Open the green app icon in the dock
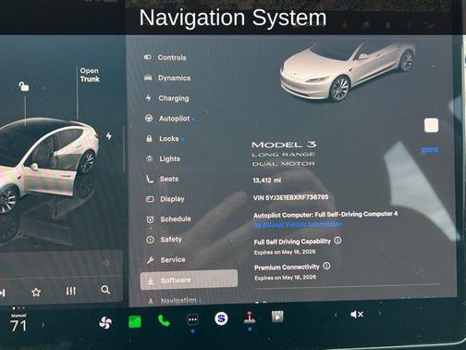 pyautogui.click(x=135, y=322)
